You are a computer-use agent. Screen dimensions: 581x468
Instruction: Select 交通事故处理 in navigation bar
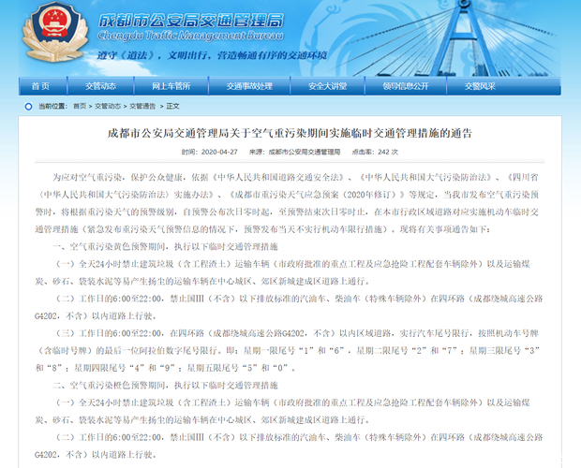coord(249,86)
